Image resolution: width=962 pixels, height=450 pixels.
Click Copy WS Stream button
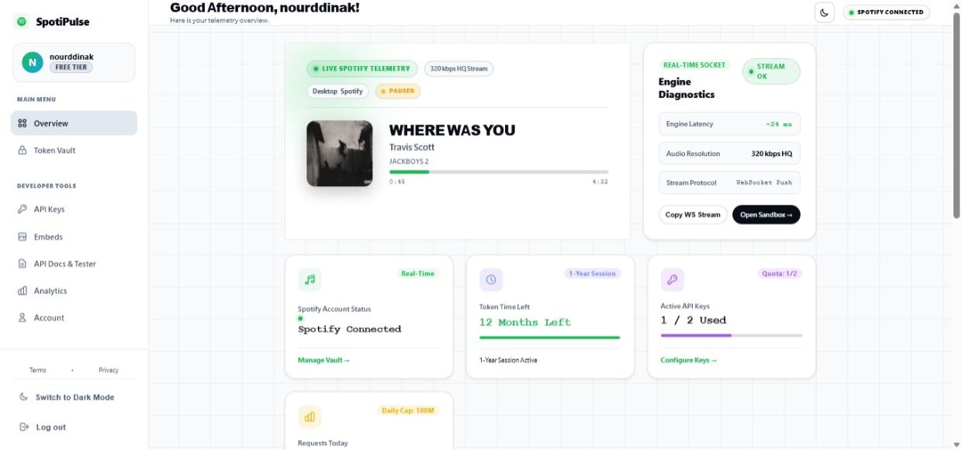[x=693, y=215]
